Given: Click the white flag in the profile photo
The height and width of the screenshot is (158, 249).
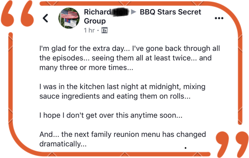Looking at the screenshot, I should point(70,23).
